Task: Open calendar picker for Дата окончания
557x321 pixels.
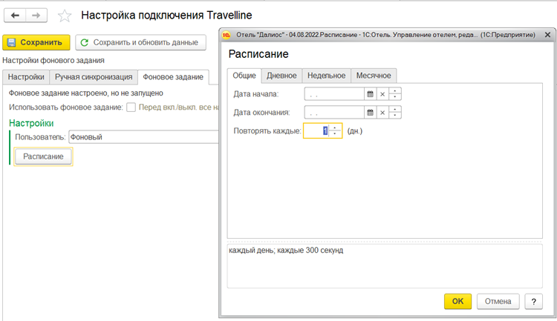Action: (x=370, y=113)
